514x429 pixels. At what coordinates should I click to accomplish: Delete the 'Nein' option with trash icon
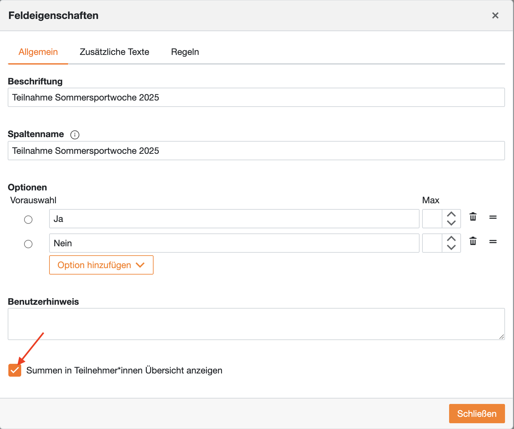pos(473,241)
